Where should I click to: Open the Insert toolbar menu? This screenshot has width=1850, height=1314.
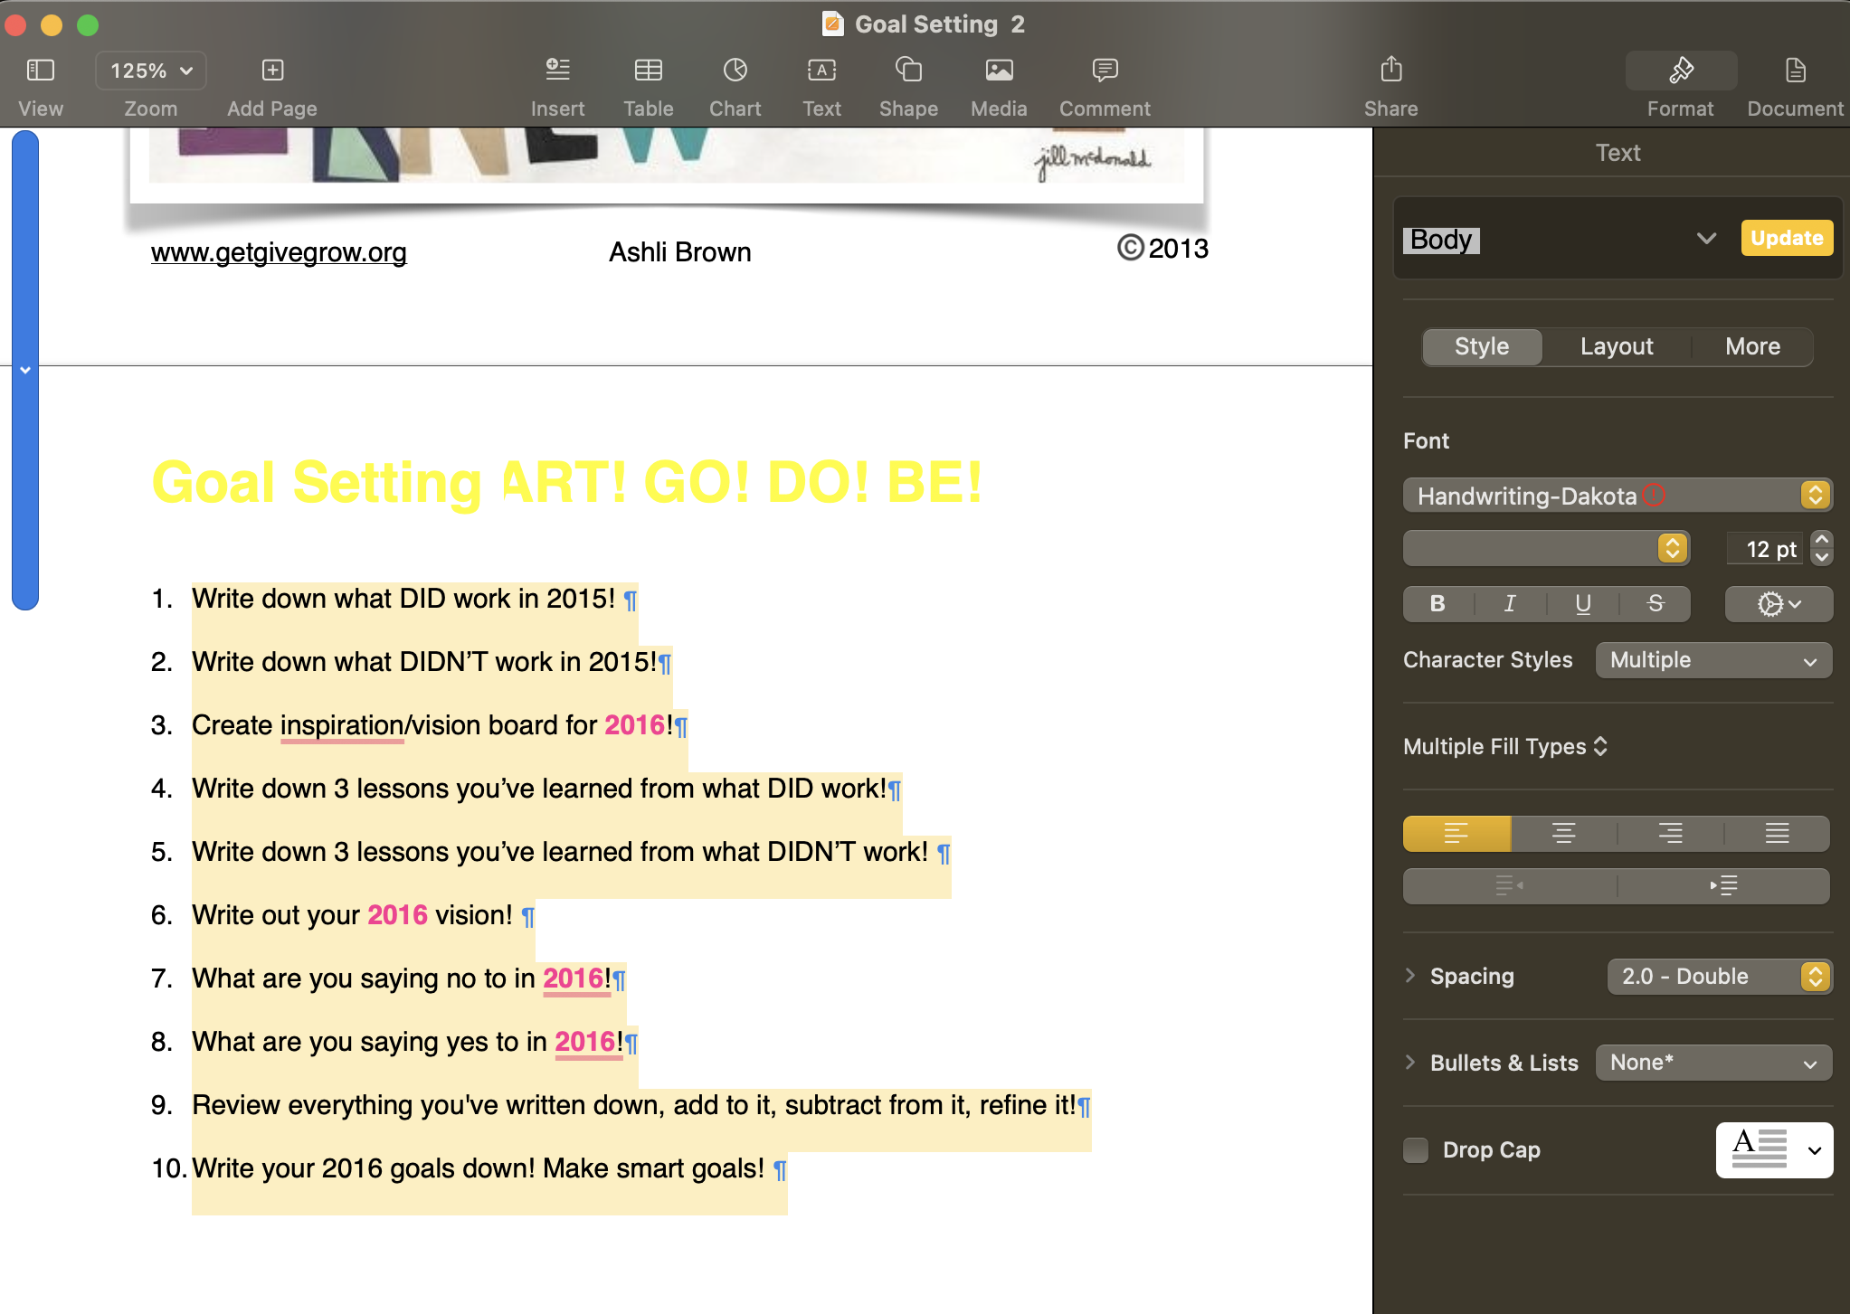557,71
